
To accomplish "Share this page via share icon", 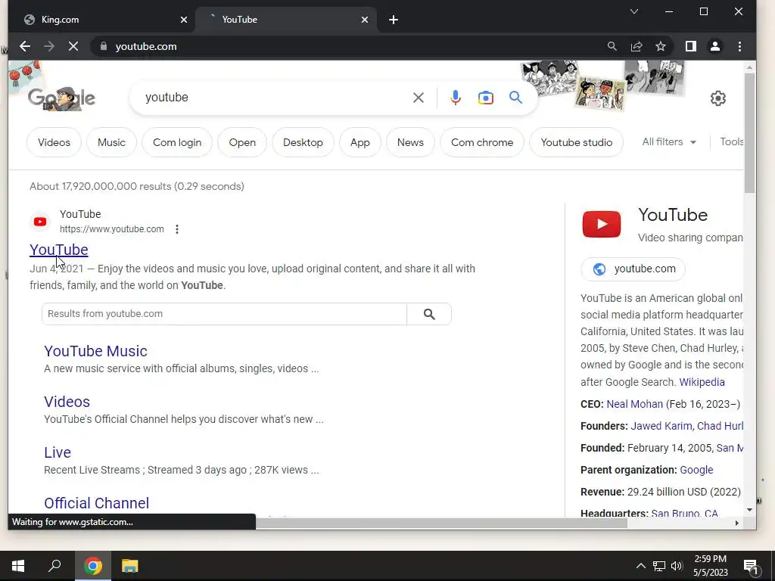I will pos(636,46).
